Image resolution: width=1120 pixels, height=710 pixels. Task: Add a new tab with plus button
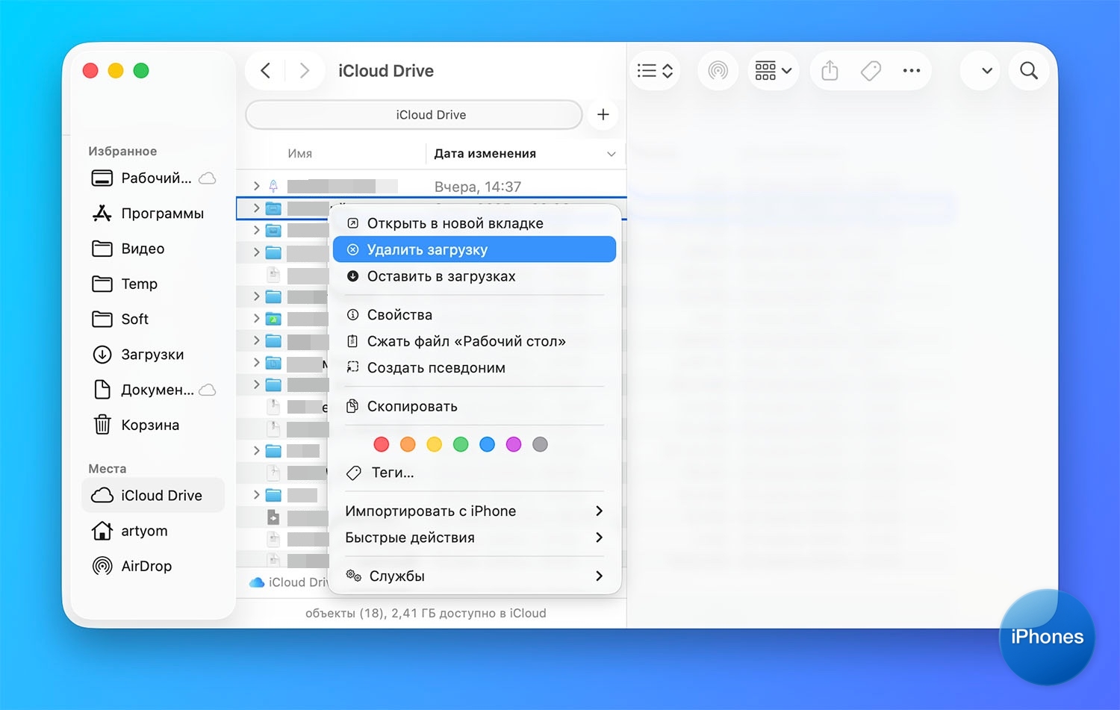603,115
